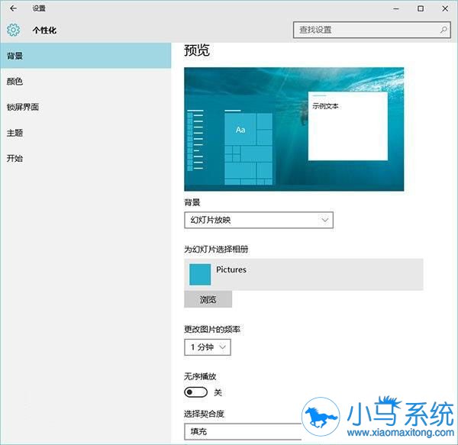Screen dimensions: 458x445
Task: Click the 选择契合度 label
Action: click(x=204, y=414)
